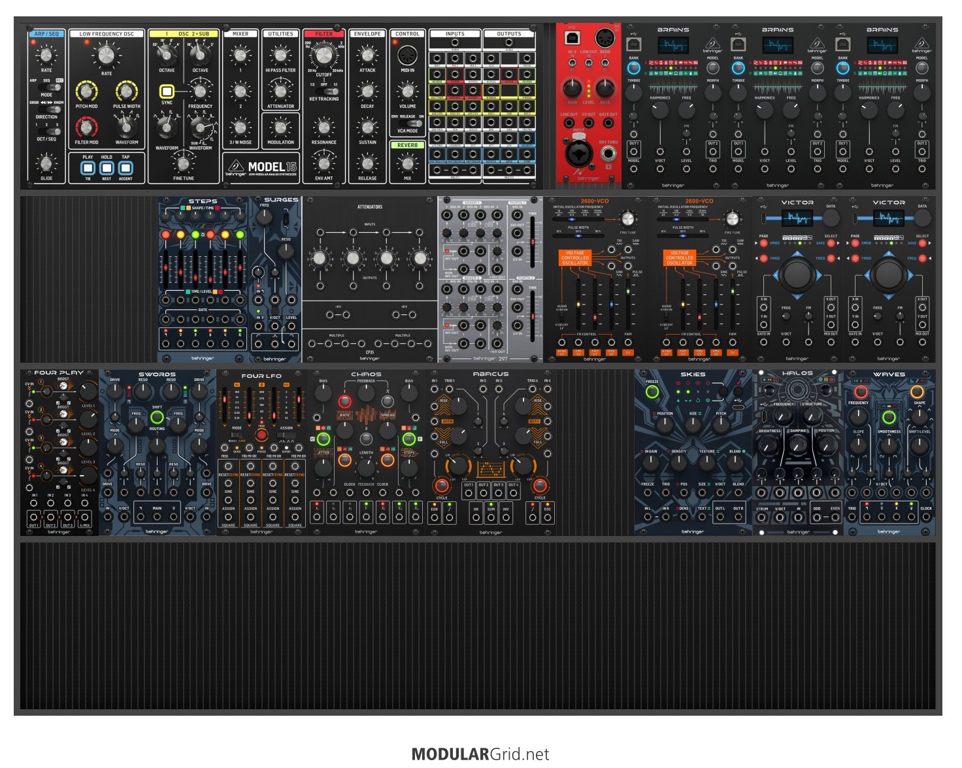Toggle the green FREEZE button on Skies

[x=652, y=392]
